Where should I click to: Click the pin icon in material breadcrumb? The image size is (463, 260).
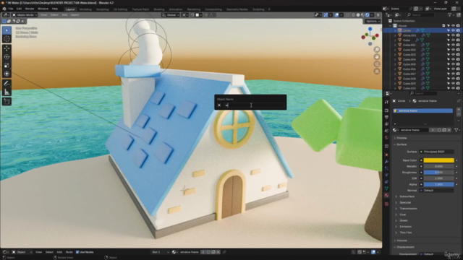point(458,101)
